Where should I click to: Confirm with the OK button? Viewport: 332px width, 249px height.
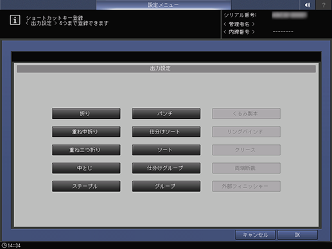(297, 235)
